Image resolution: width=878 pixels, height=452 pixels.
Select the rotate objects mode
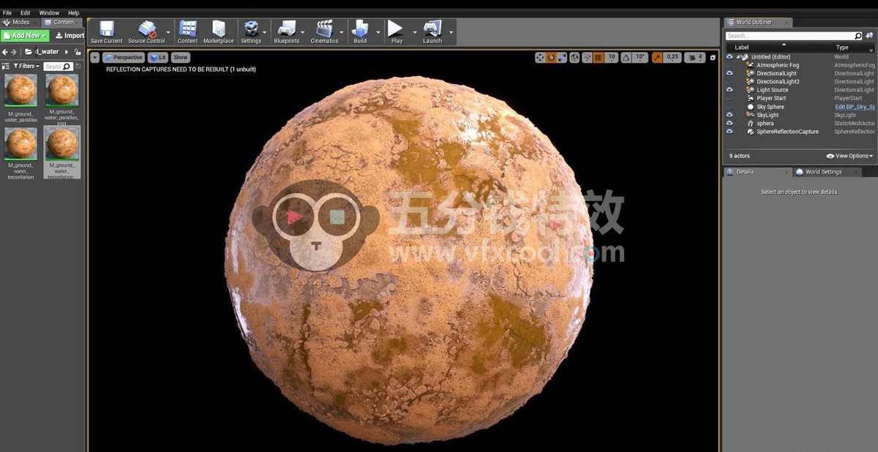552,57
